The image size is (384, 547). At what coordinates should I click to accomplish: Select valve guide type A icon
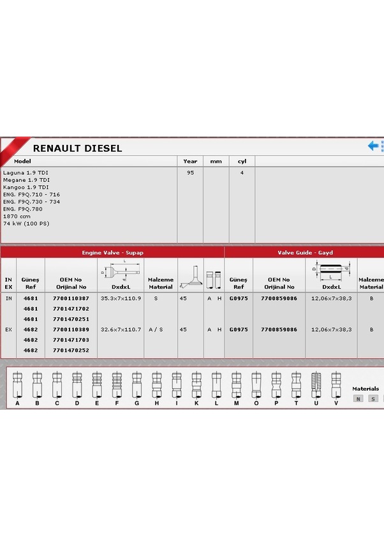click(17, 385)
